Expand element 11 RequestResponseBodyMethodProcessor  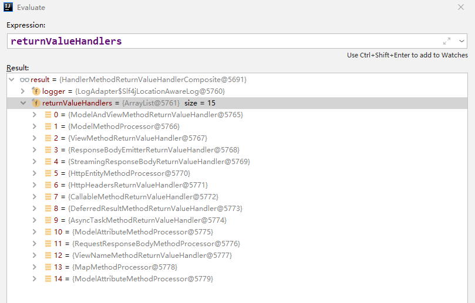35,243
